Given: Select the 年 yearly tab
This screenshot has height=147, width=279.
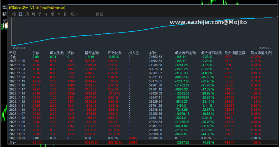Looking at the screenshot, I should 46,14.
